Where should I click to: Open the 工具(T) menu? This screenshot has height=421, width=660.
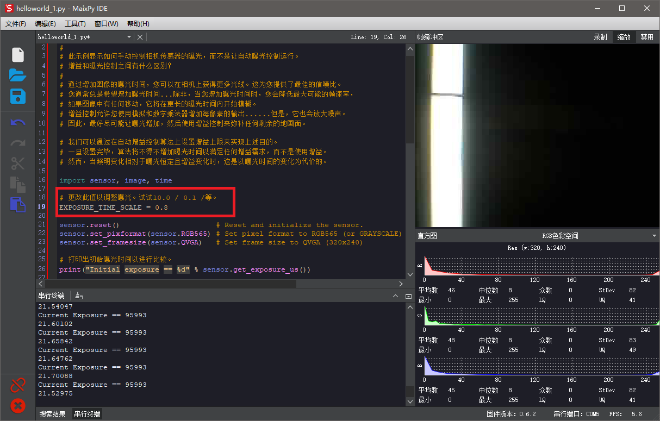[76, 23]
